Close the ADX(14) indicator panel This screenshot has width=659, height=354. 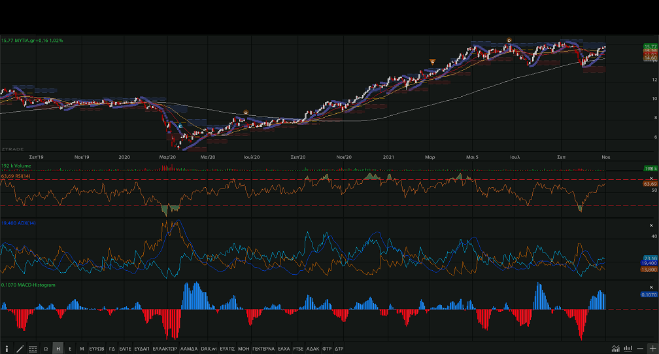[x=651, y=226]
